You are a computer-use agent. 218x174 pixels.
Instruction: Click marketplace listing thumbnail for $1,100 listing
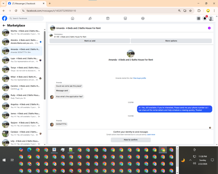point(51,35)
